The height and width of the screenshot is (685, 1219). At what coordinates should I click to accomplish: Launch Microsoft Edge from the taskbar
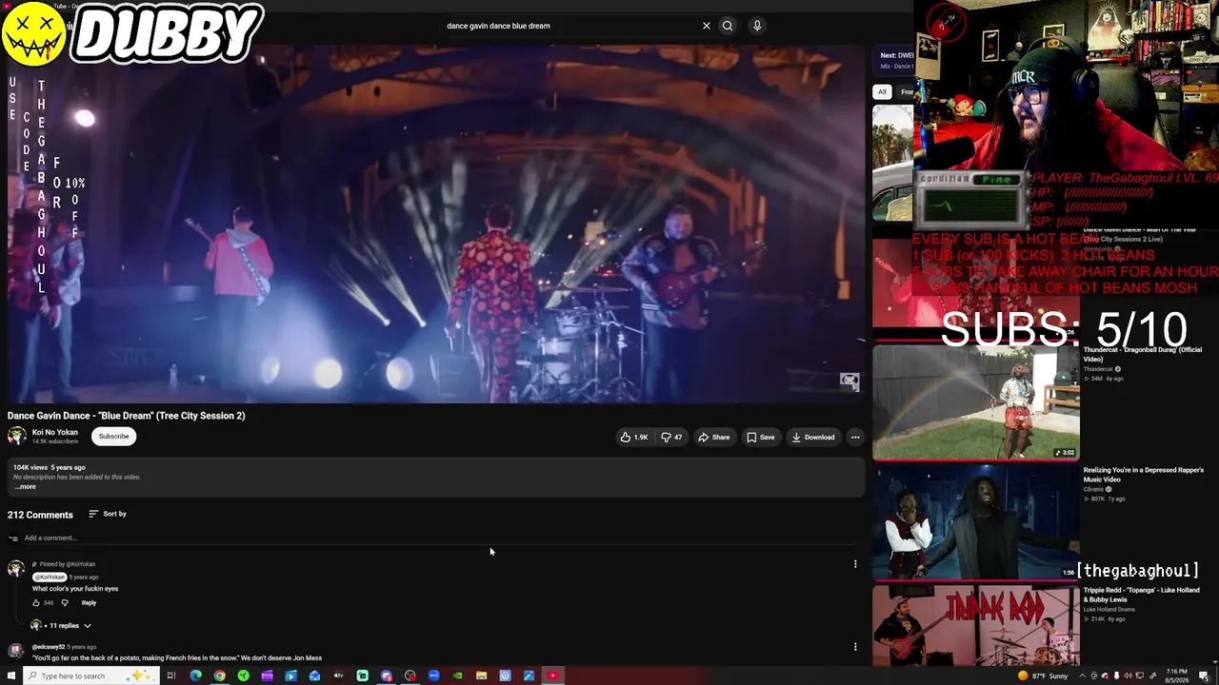pos(195,675)
